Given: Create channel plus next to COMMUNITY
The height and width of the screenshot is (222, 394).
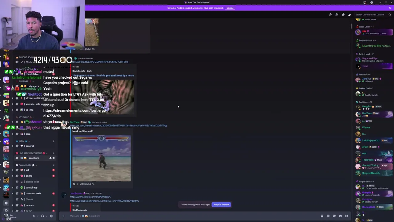Looking at the screenshot, I should (53, 165).
